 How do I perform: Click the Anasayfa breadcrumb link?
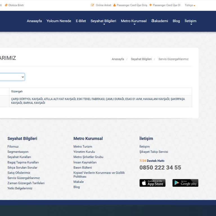118,59
